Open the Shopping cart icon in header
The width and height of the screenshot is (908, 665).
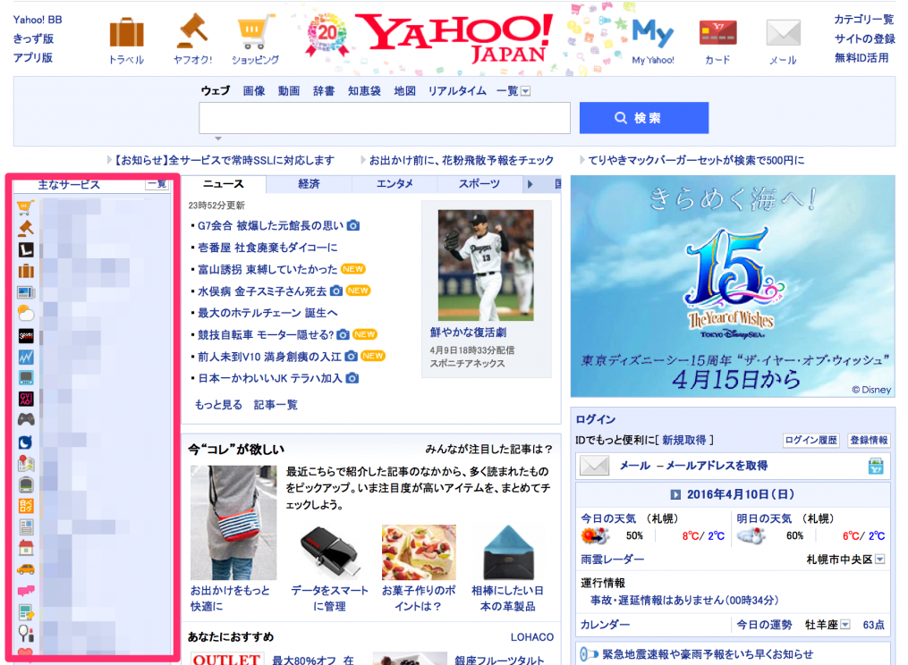tap(254, 33)
